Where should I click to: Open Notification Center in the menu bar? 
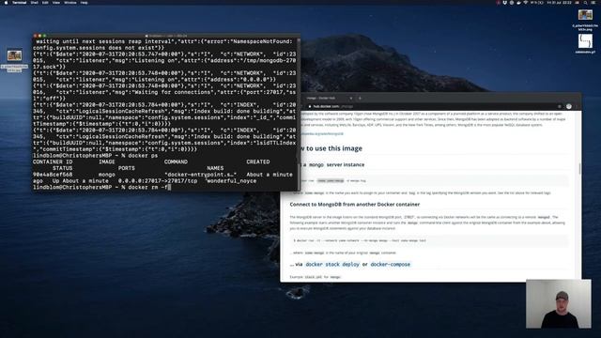click(x=594, y=2)
